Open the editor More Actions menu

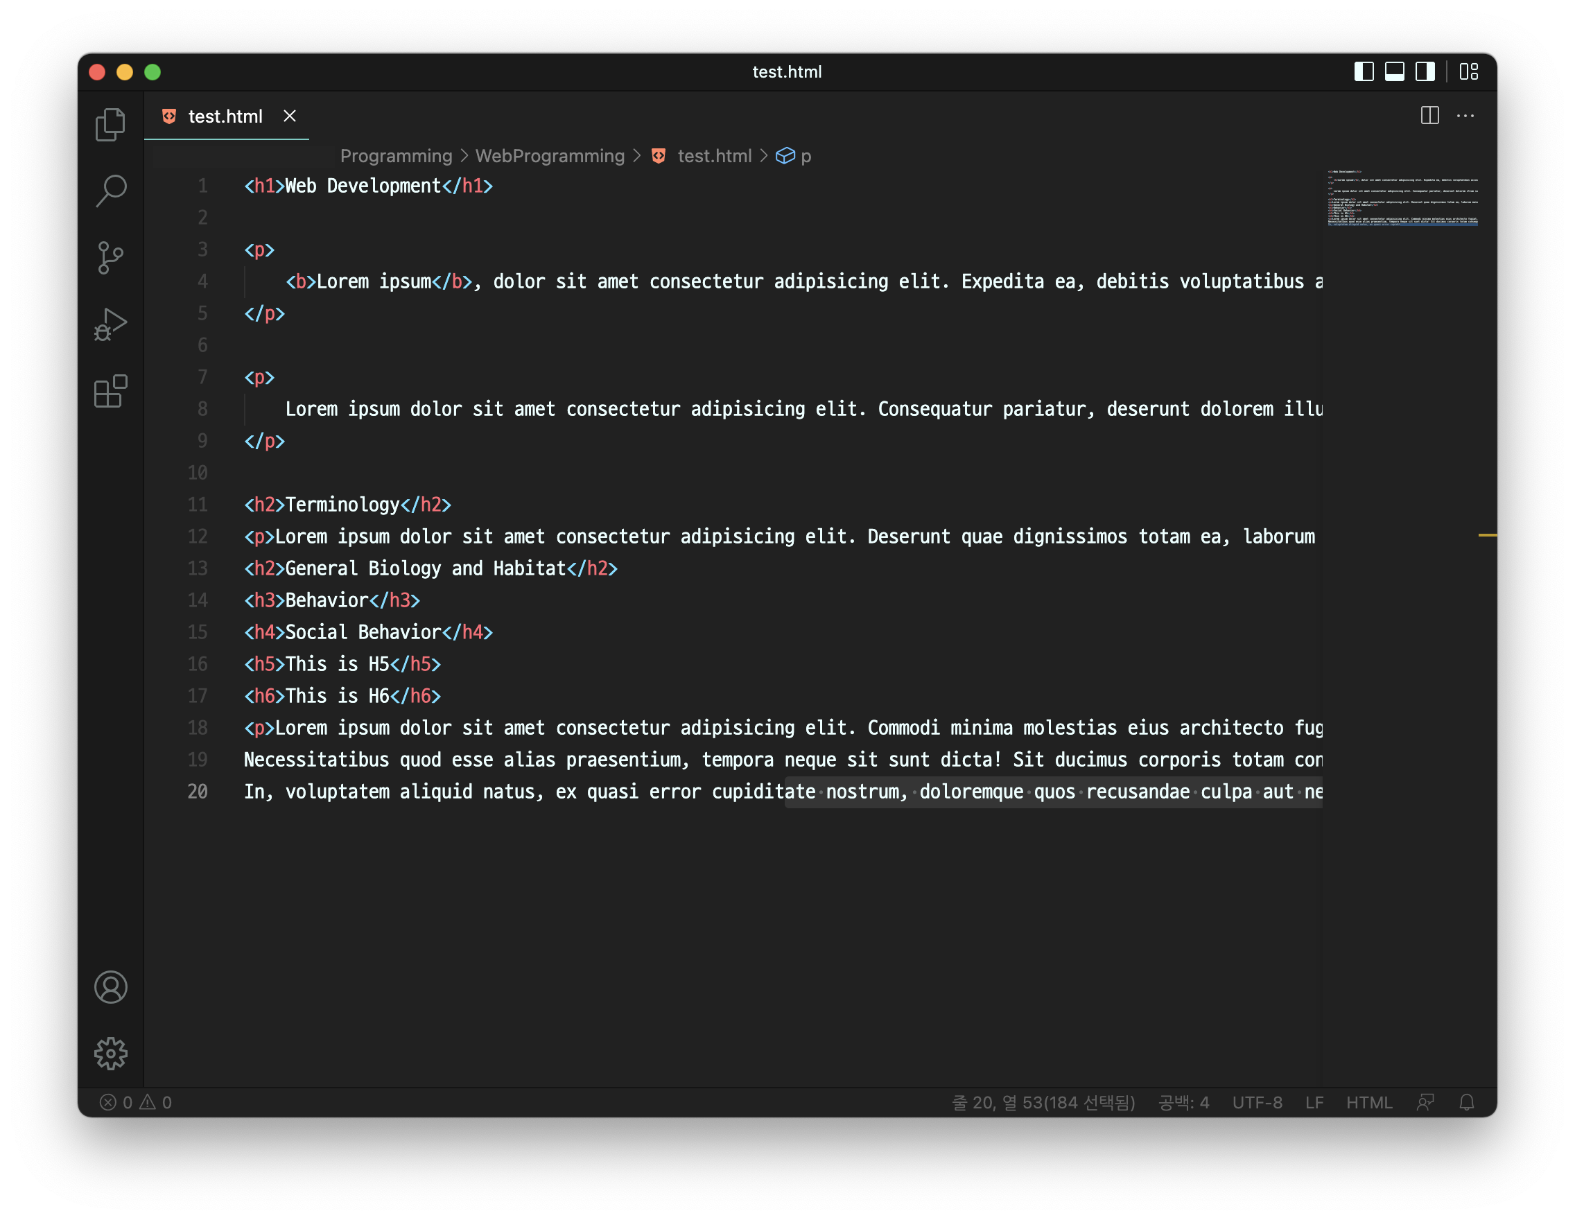tap(1465, 115)
